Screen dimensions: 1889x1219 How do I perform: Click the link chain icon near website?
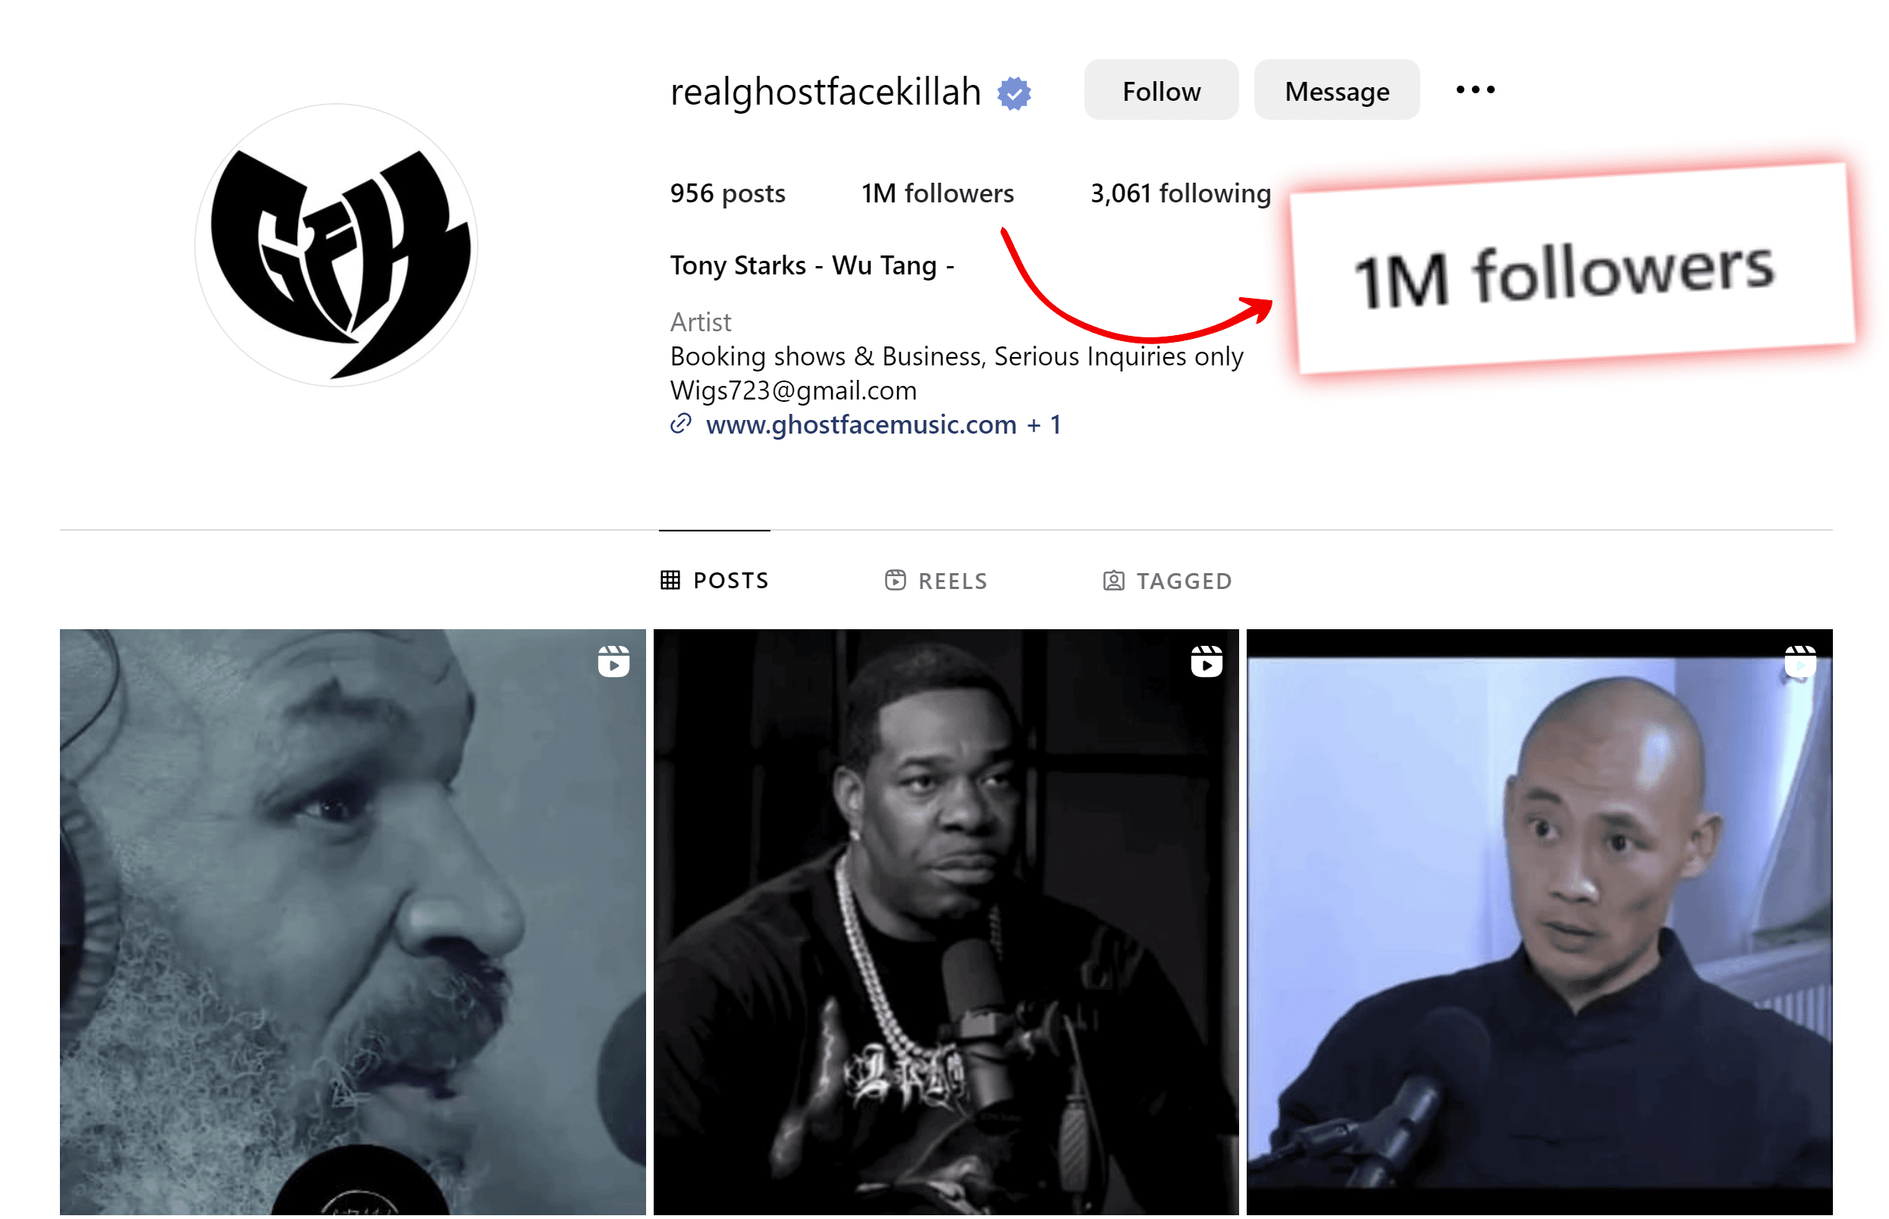(x=681, y=425)
